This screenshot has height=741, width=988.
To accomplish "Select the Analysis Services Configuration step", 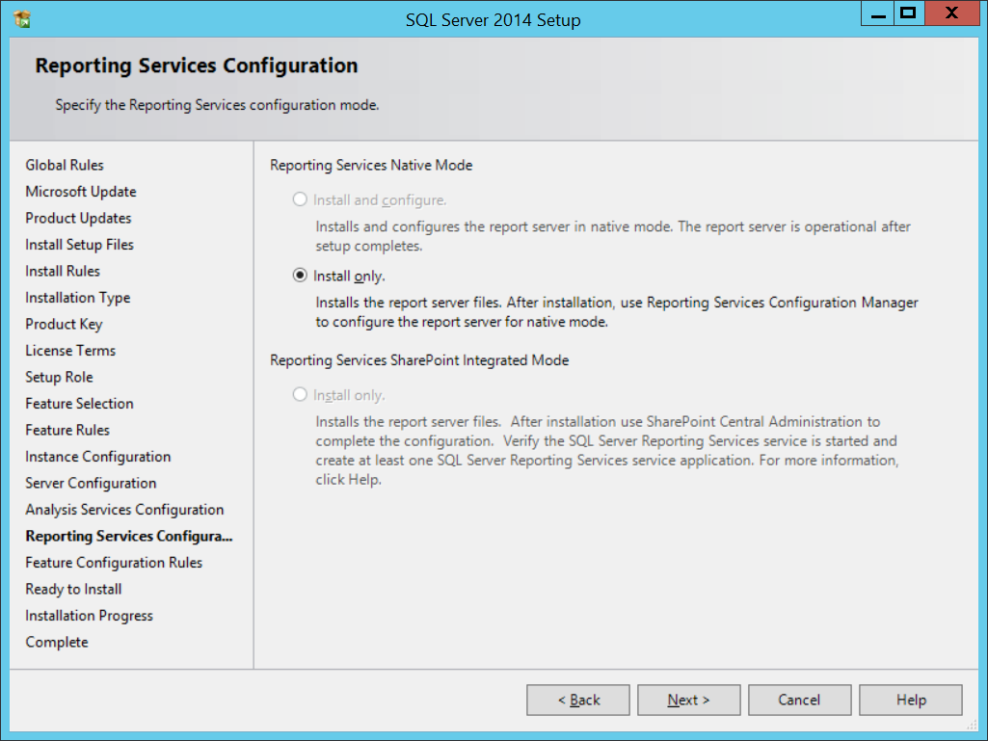I will [x=124, y=510].
